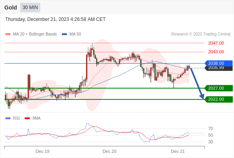Screen dimensions: 234x158
Task: Click the RSI blue legend swatch
Action: click(8, 118)
